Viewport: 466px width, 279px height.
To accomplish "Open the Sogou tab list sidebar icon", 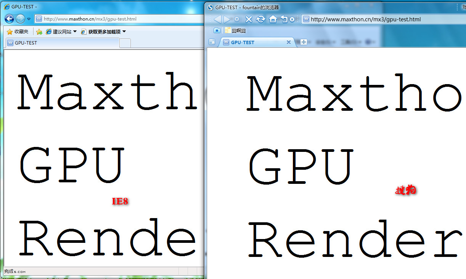I will pyautogui.click(x=212, y=42).
